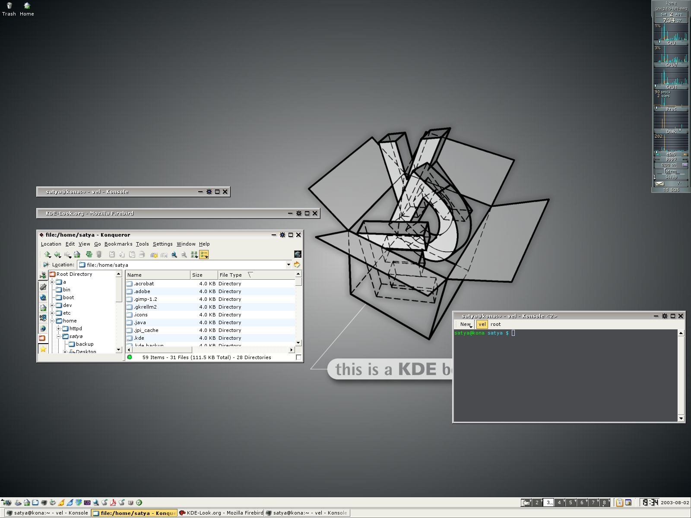The width and height of the screenshot is (691, 518).
Task: Click File Type column sort arrow
Action: click(x=250, y=275)
